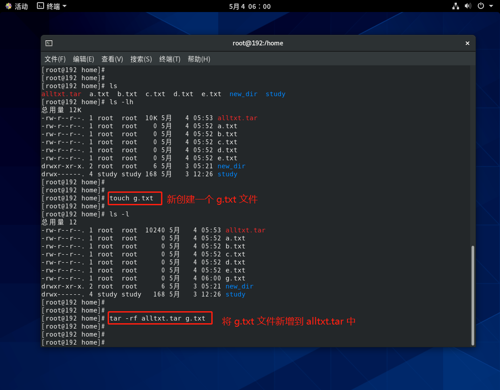Close the root@192:/home terminal window
The width and height of the screenshot is (500, 390).
click(x=467, y=43)
